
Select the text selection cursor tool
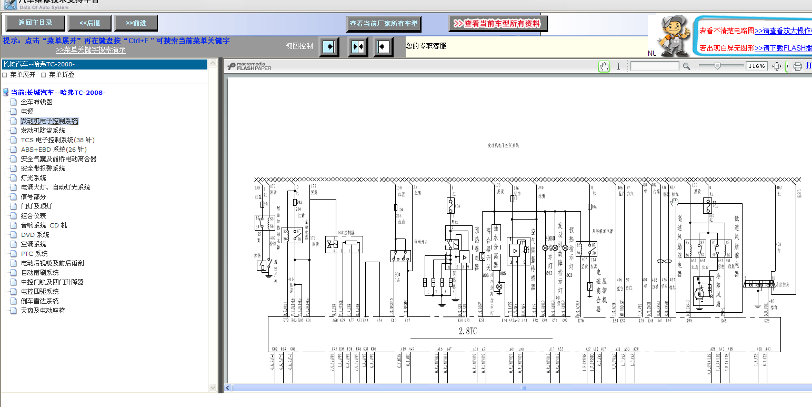[x=618, y=66]
